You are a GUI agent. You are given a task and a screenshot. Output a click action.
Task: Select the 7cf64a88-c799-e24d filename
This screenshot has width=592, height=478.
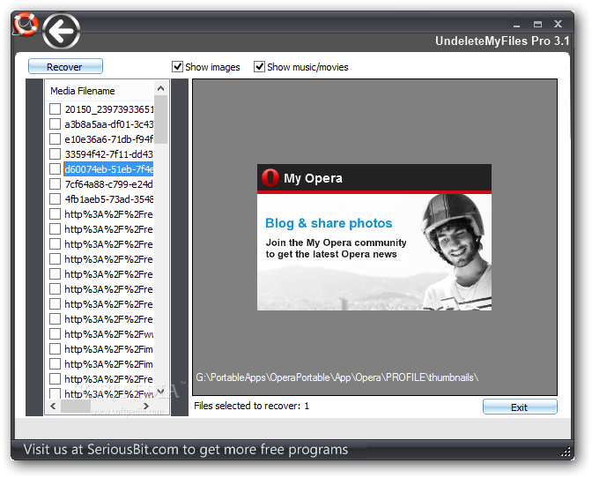(x=108, y=184)
